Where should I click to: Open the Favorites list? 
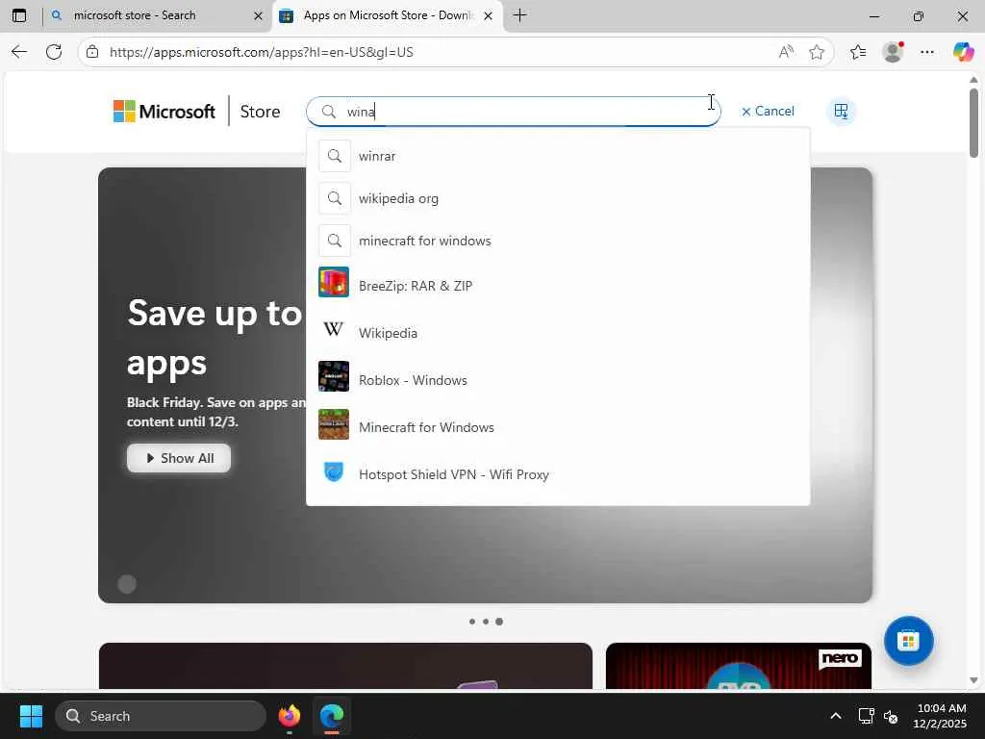click(858, 52)
